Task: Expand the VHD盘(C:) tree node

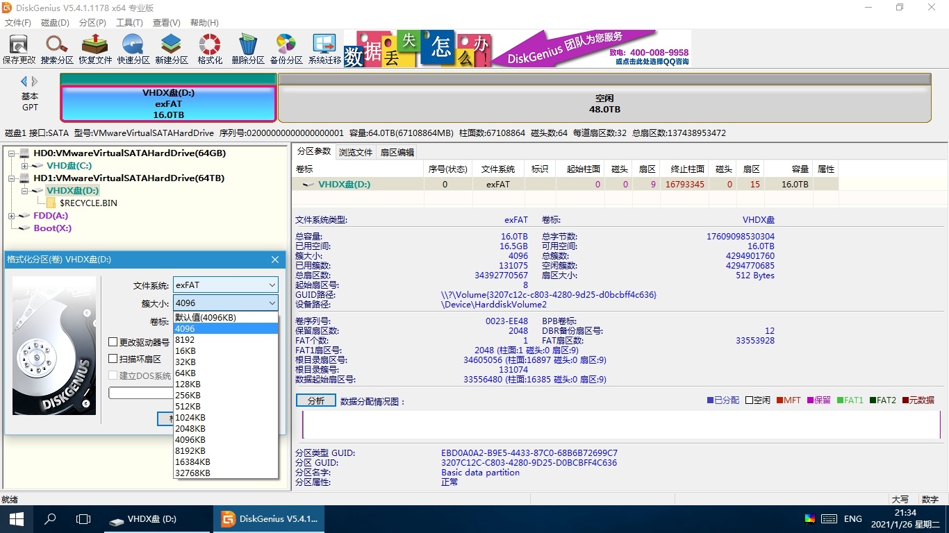Action: click(25, 166)
